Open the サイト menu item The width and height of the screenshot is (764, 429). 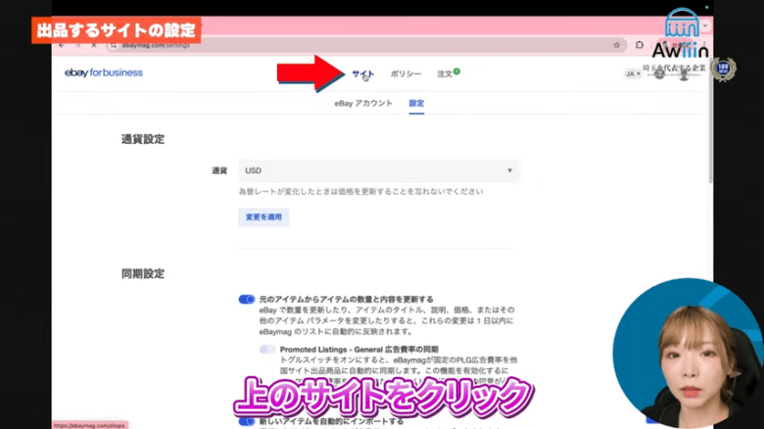362,73
